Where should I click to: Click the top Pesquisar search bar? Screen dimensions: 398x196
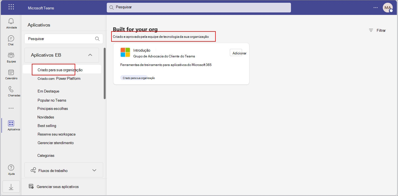(x=199, y=7)
